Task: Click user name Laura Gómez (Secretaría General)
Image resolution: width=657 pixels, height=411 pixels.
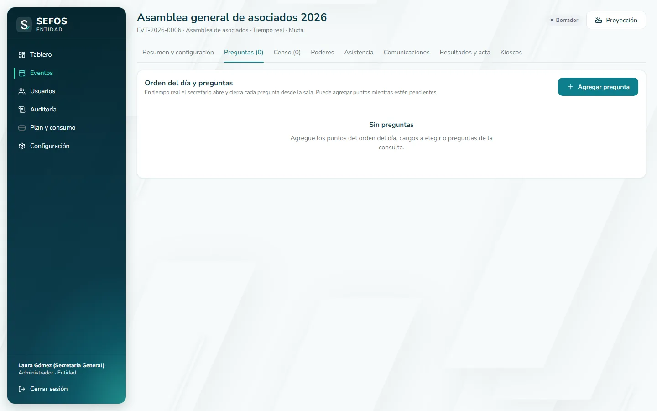Action: (x=61, y=365)
